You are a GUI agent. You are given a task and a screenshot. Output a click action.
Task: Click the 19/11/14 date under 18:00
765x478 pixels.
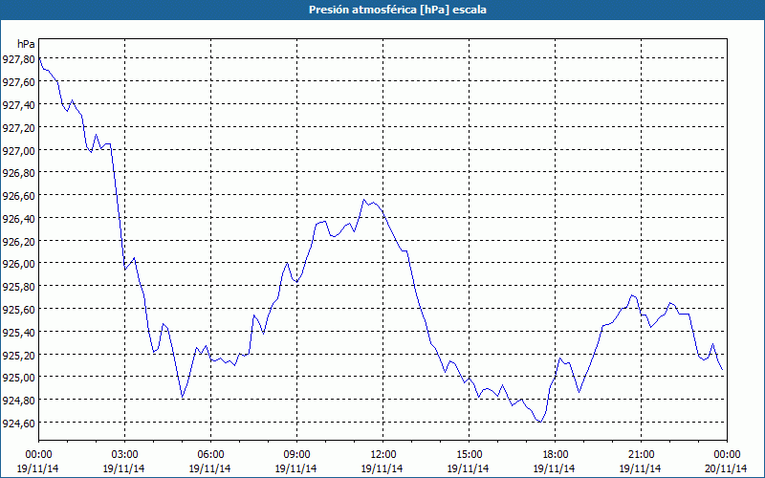click(555, 468)
